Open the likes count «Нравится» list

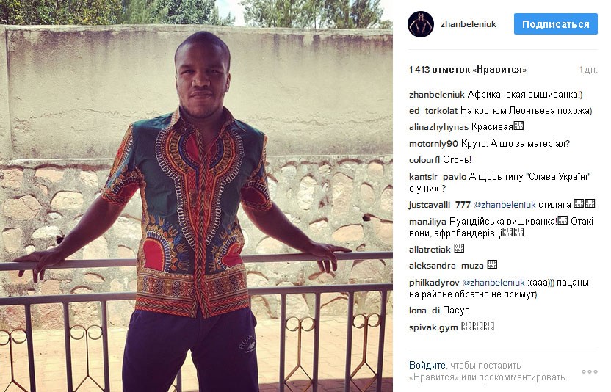pos(468,70)
